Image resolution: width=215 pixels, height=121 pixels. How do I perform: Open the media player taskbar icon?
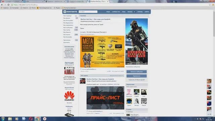(17, 119)
